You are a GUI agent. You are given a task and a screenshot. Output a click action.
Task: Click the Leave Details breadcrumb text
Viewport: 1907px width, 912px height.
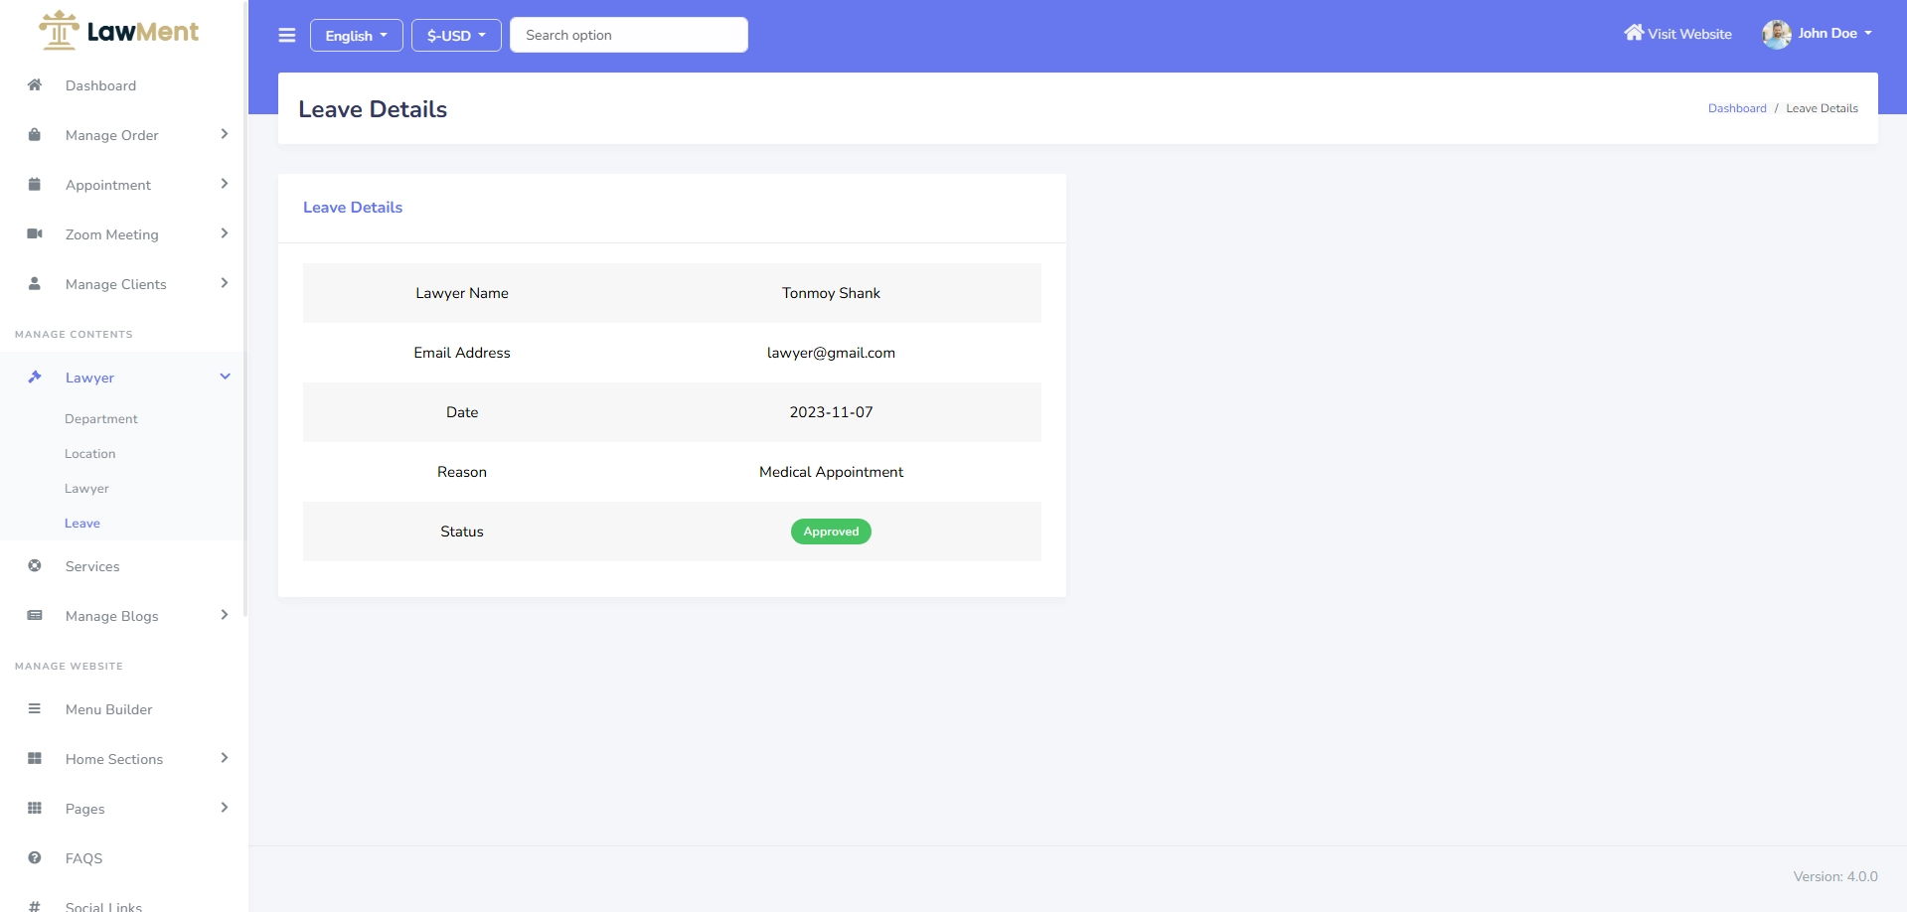tap(1822, 108)
